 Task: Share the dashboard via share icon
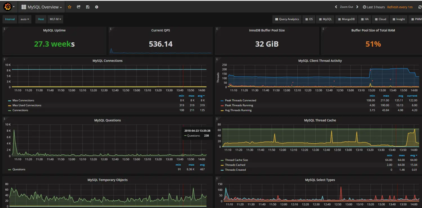tap(78, 7)
